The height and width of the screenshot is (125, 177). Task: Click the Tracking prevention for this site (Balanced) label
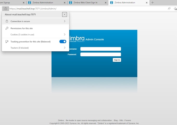tap(30, 41)
